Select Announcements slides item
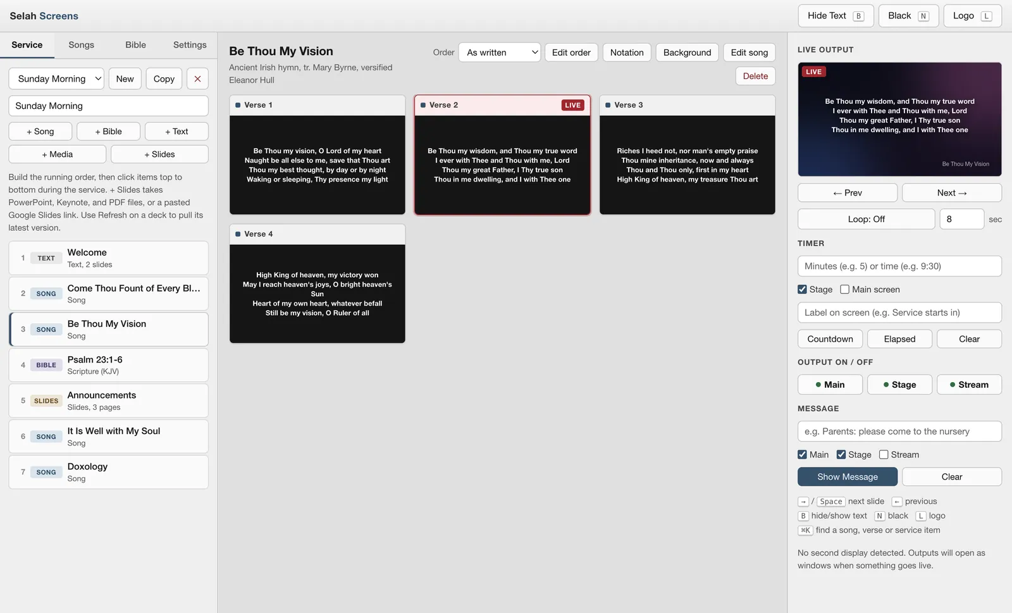1012x613 pixels. (x=109, y=401)
